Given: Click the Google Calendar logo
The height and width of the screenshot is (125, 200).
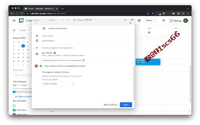Looking at the screenshot, I should pyautogui.click(x=21, y=20).
